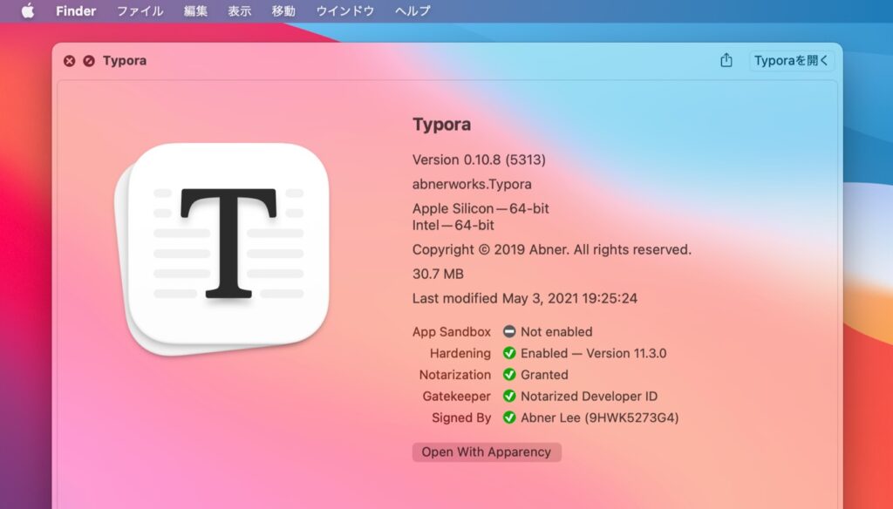The width and height of the screenshot is (893, 509).
Task: Open the 表示 menu
Action: point(239,10)
